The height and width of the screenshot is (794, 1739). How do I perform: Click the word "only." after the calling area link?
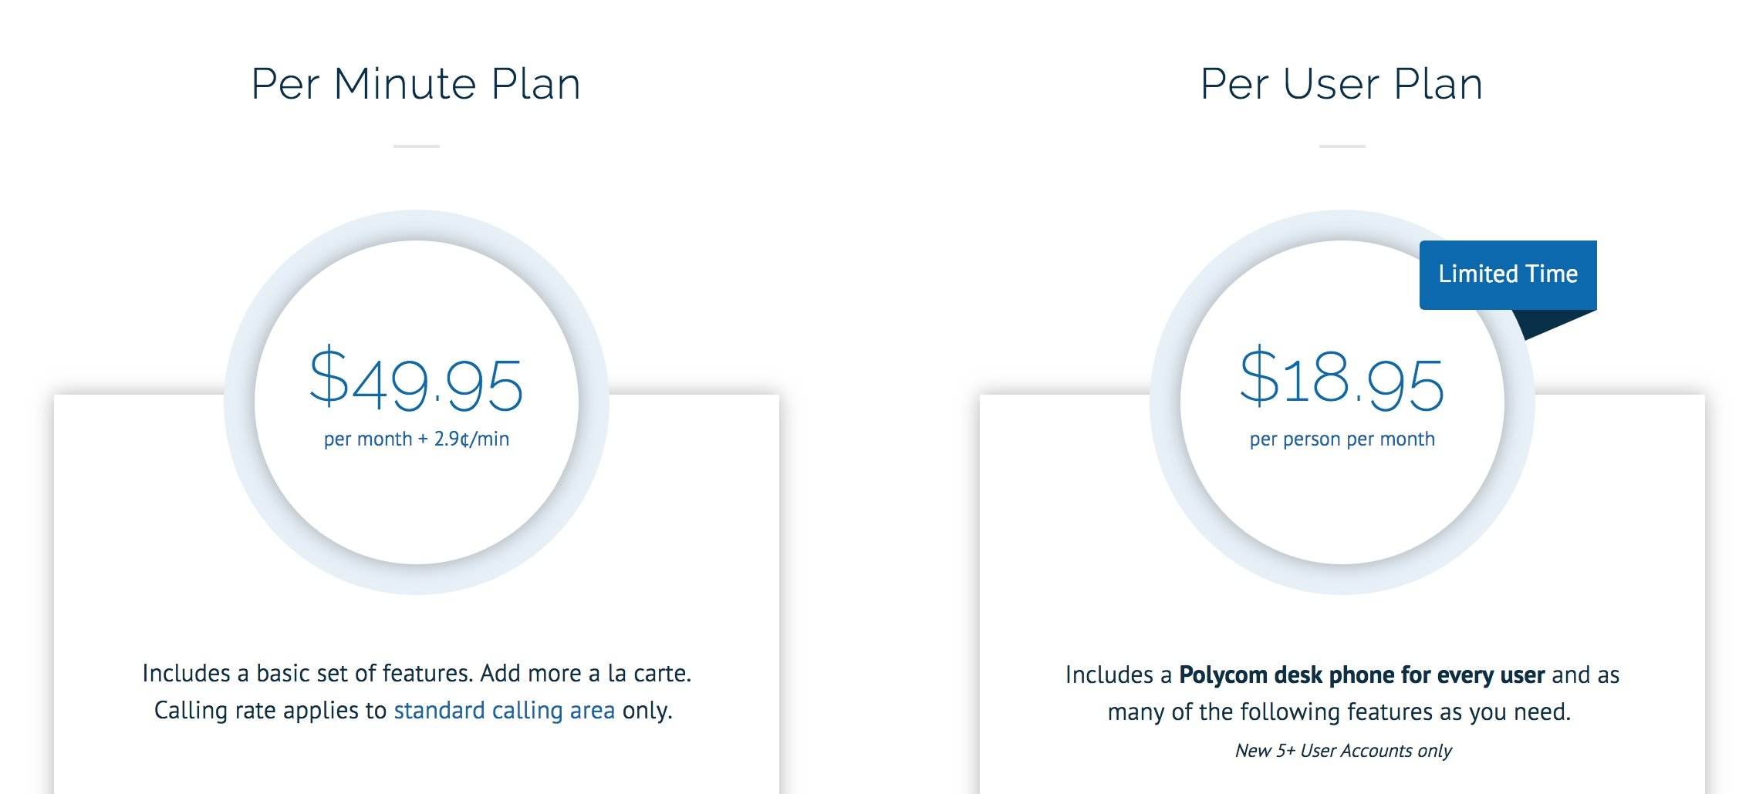point(647,710)
